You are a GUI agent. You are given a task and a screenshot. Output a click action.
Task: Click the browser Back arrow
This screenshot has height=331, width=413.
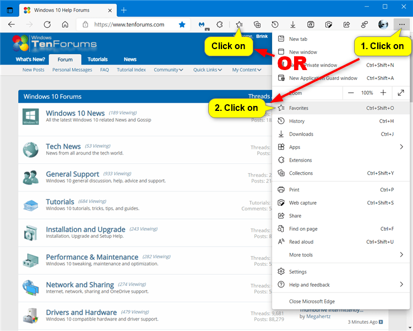click(x=12, y=24)
